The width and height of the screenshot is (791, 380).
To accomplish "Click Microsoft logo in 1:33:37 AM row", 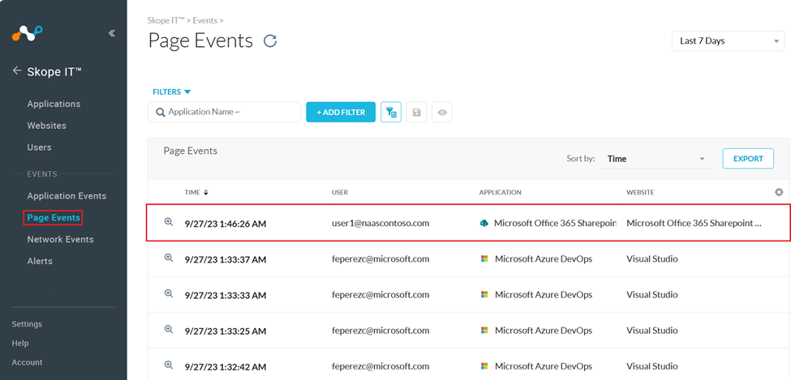I will (x=484, y=258).
